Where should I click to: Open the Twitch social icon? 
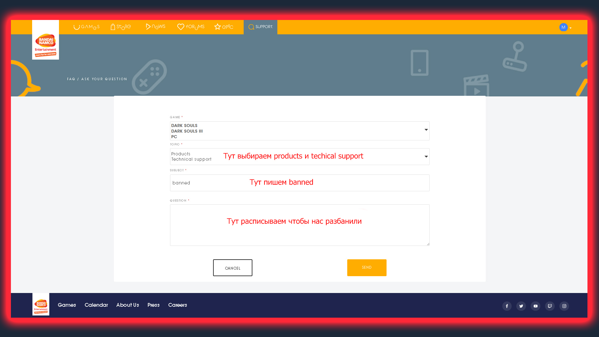[550, 306]
